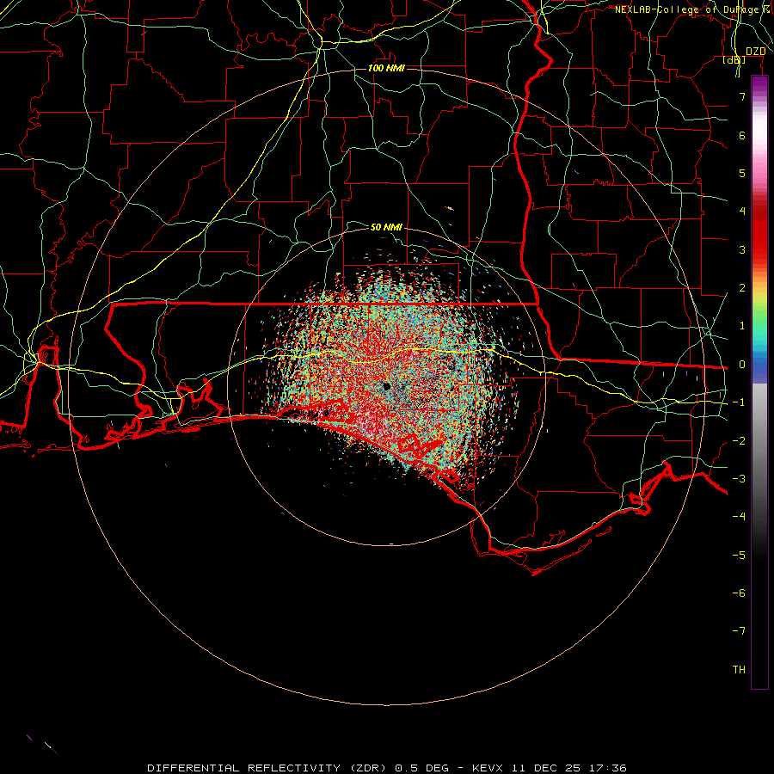Viewport: 774px width, 774px height.
Task: Click the '-5' value on the scale
Action: pos(739,556)
